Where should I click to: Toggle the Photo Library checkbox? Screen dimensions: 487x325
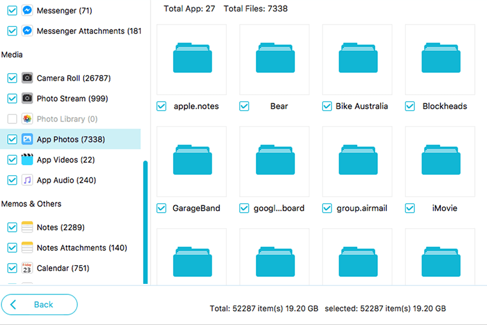[12, 119]
